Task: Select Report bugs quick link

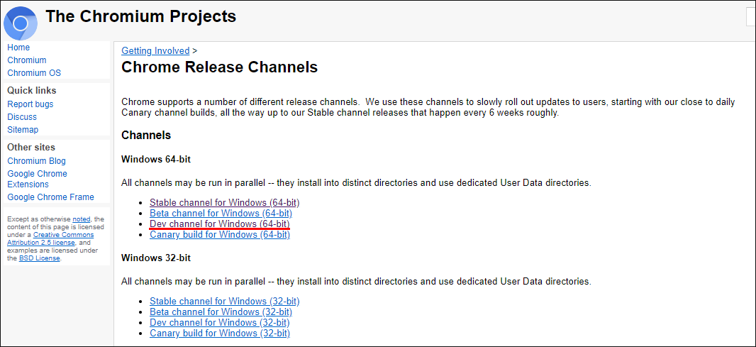Action: 30,104
